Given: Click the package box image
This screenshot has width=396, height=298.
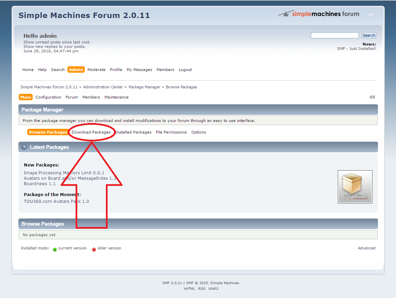Looking at the screenshot, I should [355, 187].
